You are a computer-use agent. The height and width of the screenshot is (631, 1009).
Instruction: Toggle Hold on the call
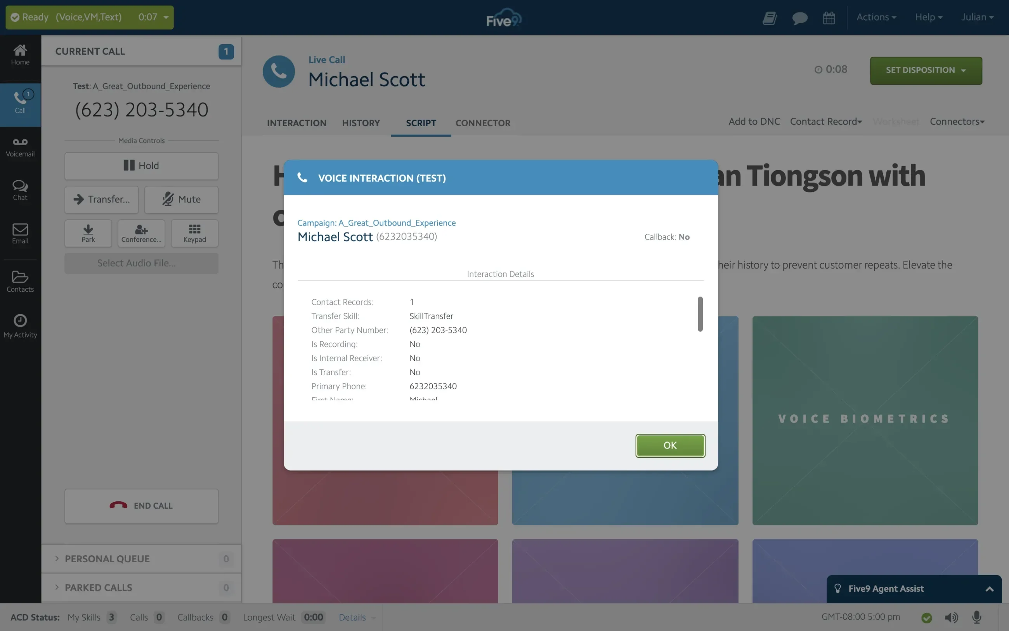pyautogui.click(x=141, y=166)
